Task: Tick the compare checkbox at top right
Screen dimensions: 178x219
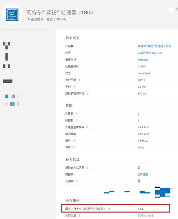Action: (172, 10)
